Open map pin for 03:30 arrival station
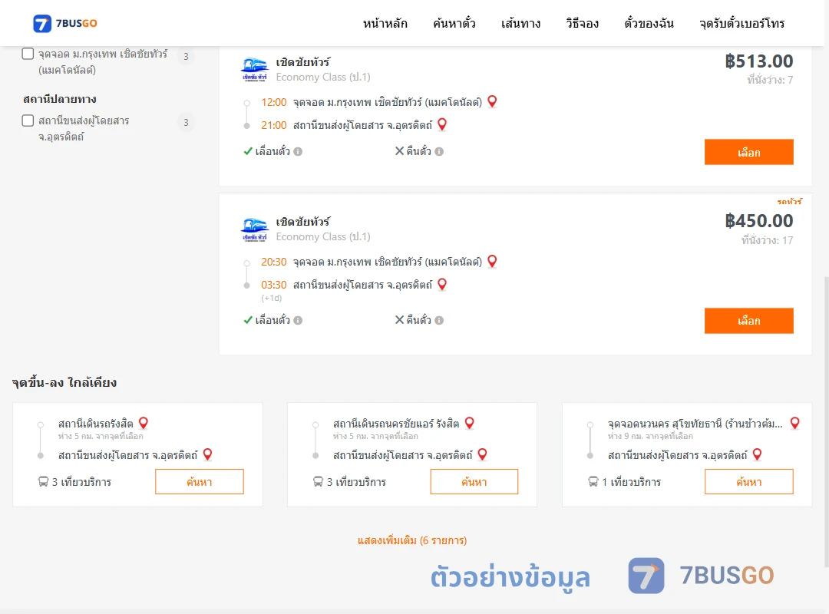 [443, 285]
